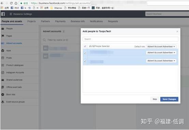This screenshot has width=189, height=130.
Task: Click the Skip button
Action: coord(155,99)
